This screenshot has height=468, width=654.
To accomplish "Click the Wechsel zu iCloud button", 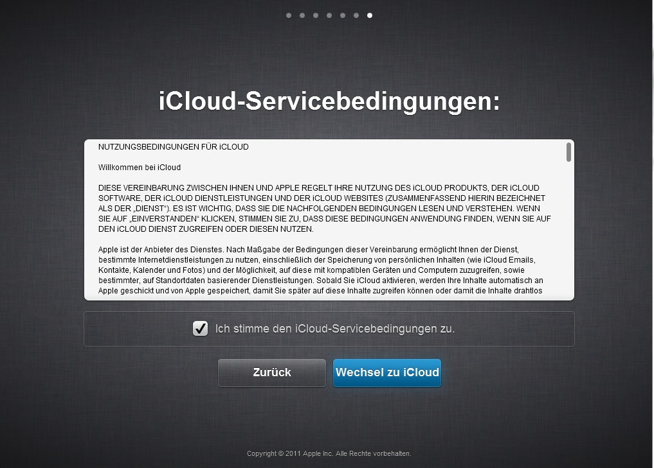I will click(x=387, y=372).
